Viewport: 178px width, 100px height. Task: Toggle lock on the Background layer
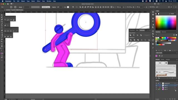click(158, 83)
